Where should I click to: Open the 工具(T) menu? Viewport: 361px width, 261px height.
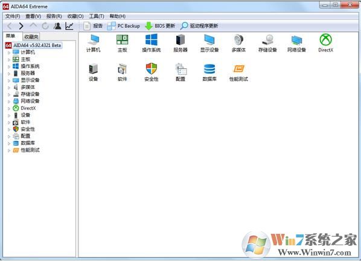click(x=97, y=16)
